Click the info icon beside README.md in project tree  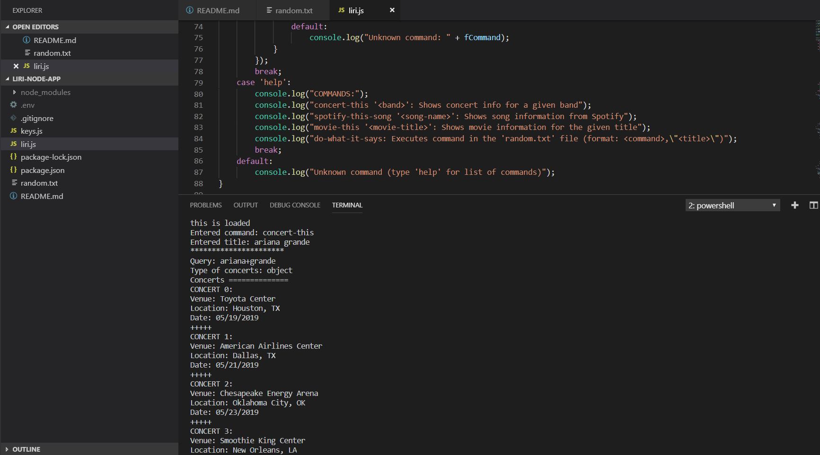(14, 196)
